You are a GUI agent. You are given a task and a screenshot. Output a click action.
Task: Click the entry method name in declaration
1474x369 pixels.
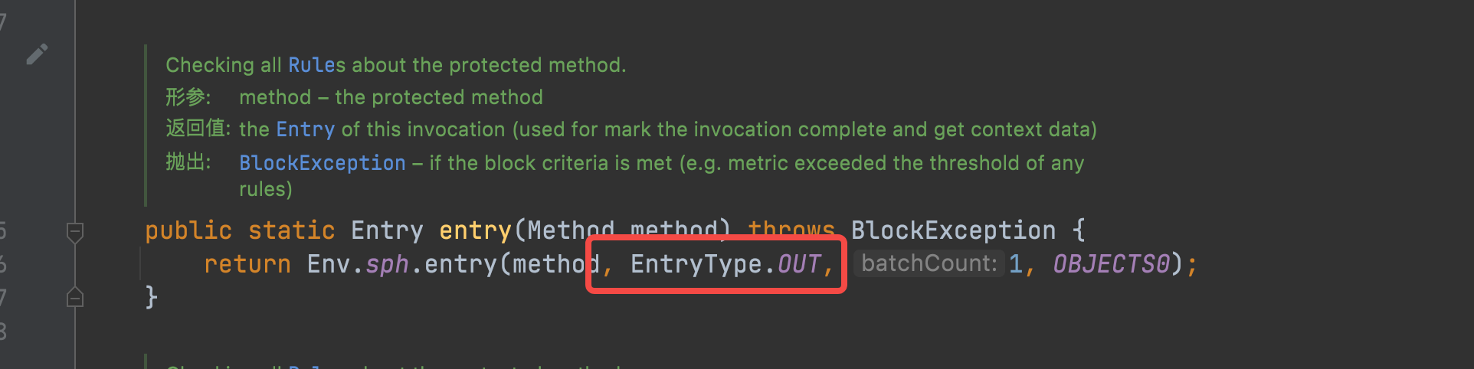[475, 230]
